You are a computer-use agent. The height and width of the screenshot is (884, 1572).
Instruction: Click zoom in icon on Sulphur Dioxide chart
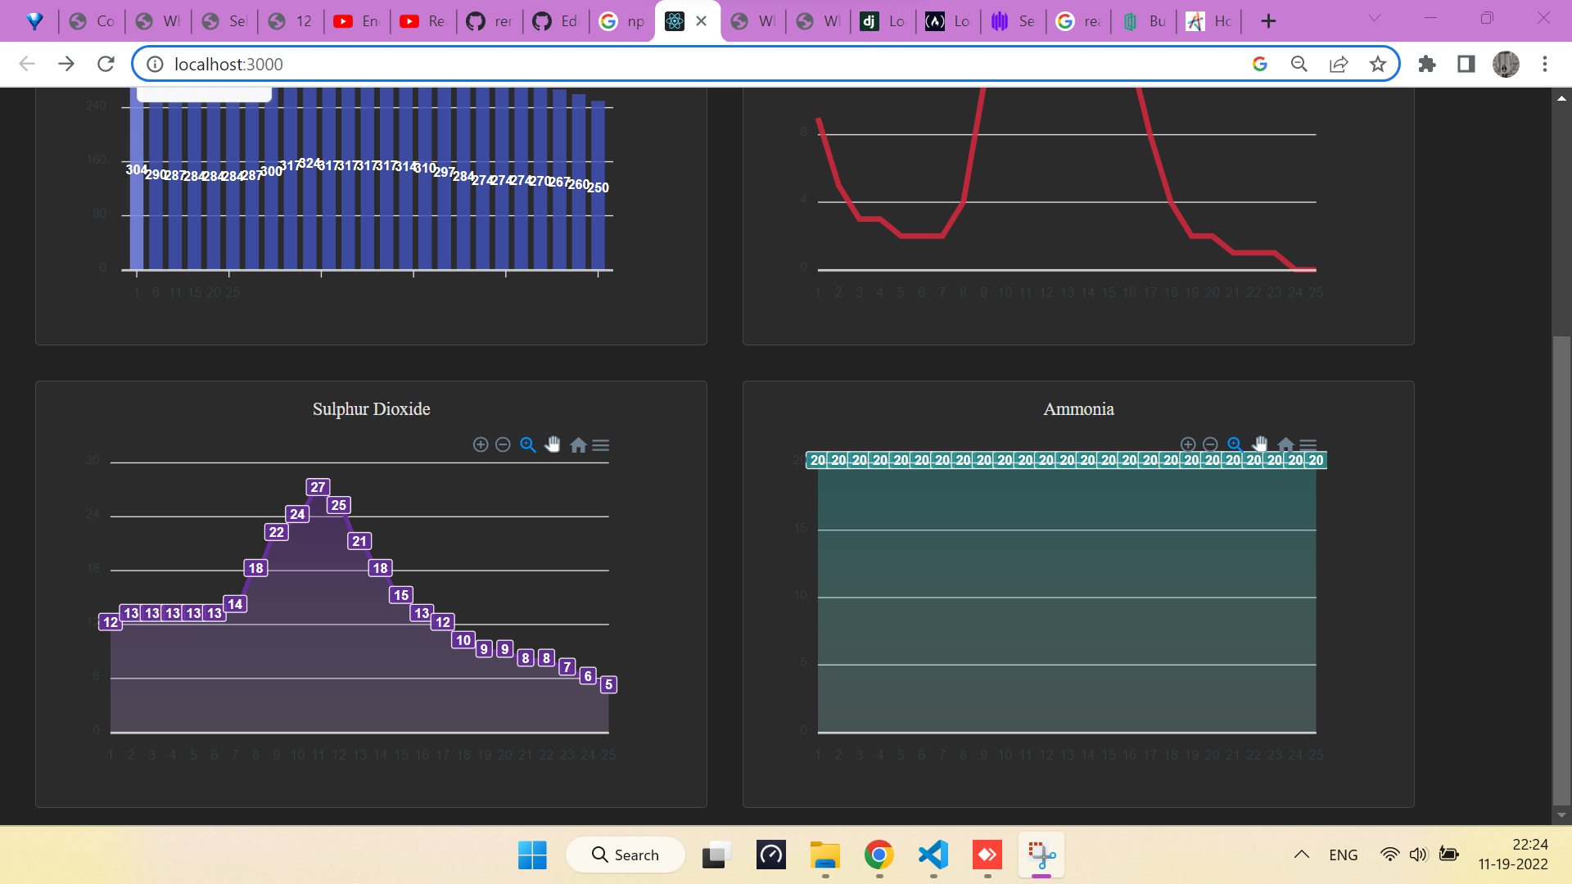481,444
